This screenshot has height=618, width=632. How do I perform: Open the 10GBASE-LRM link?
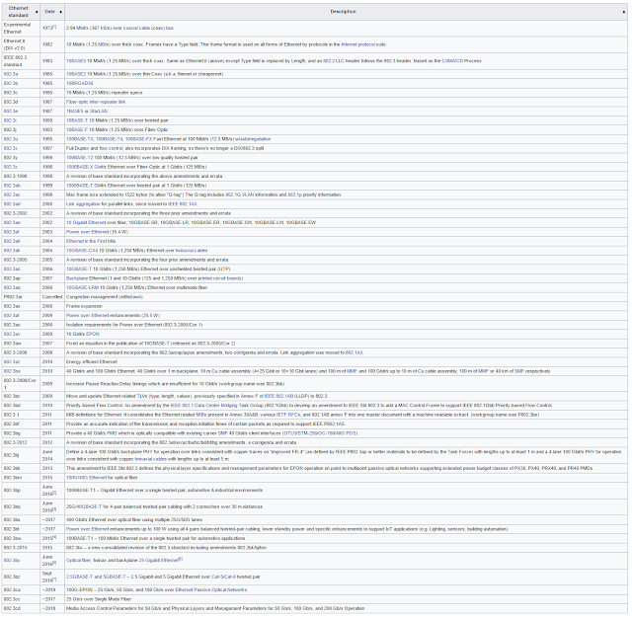point(83,287)
